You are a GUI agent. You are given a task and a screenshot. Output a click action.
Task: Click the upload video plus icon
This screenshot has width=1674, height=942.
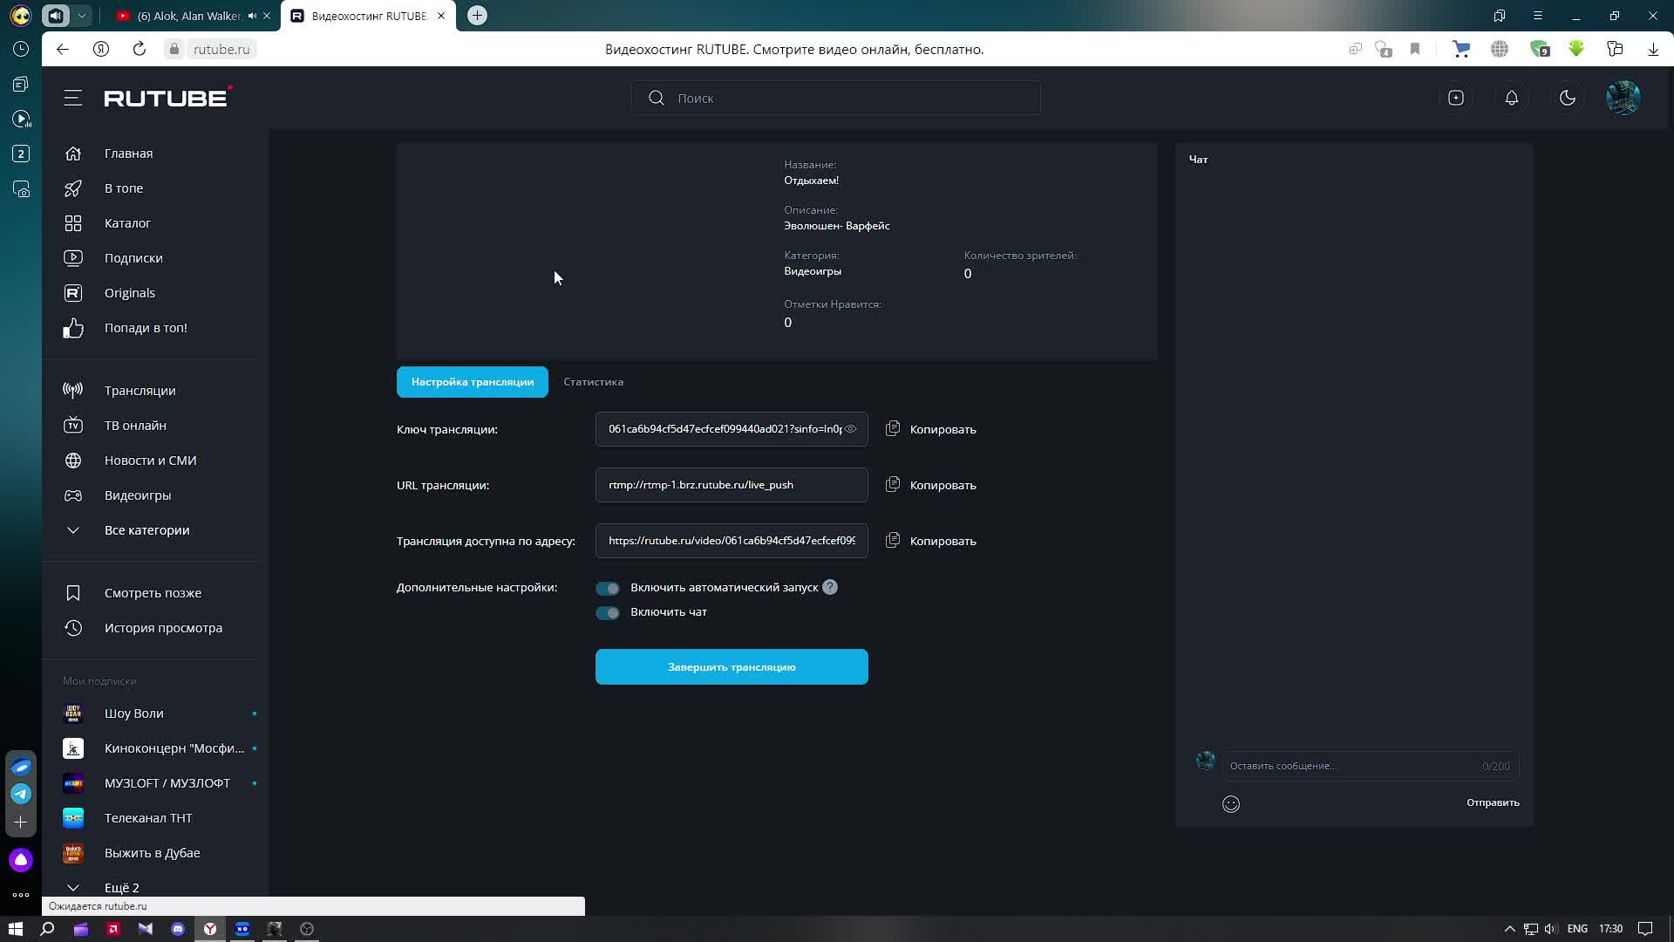point(1456,99)
